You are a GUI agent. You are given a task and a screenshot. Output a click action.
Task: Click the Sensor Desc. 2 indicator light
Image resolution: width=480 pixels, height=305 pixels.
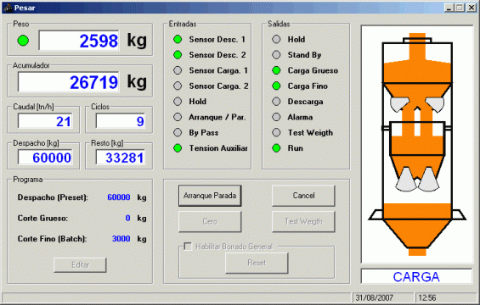point(178,55)
